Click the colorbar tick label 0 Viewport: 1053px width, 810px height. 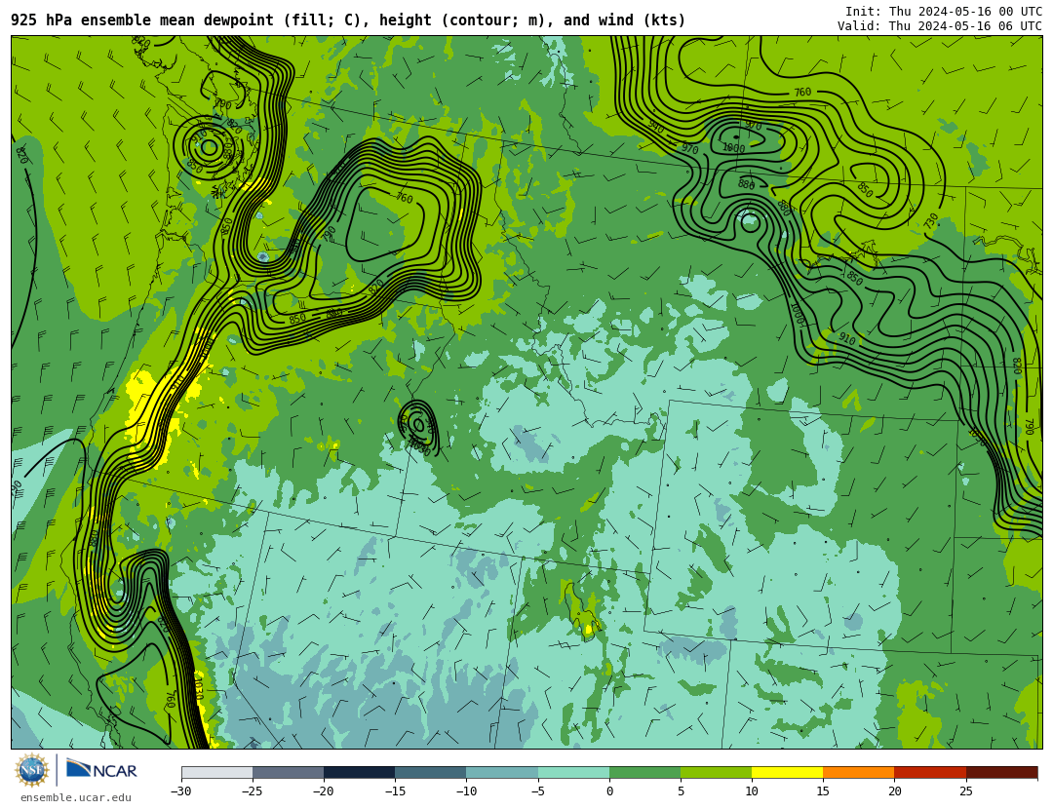click(609, 791)
